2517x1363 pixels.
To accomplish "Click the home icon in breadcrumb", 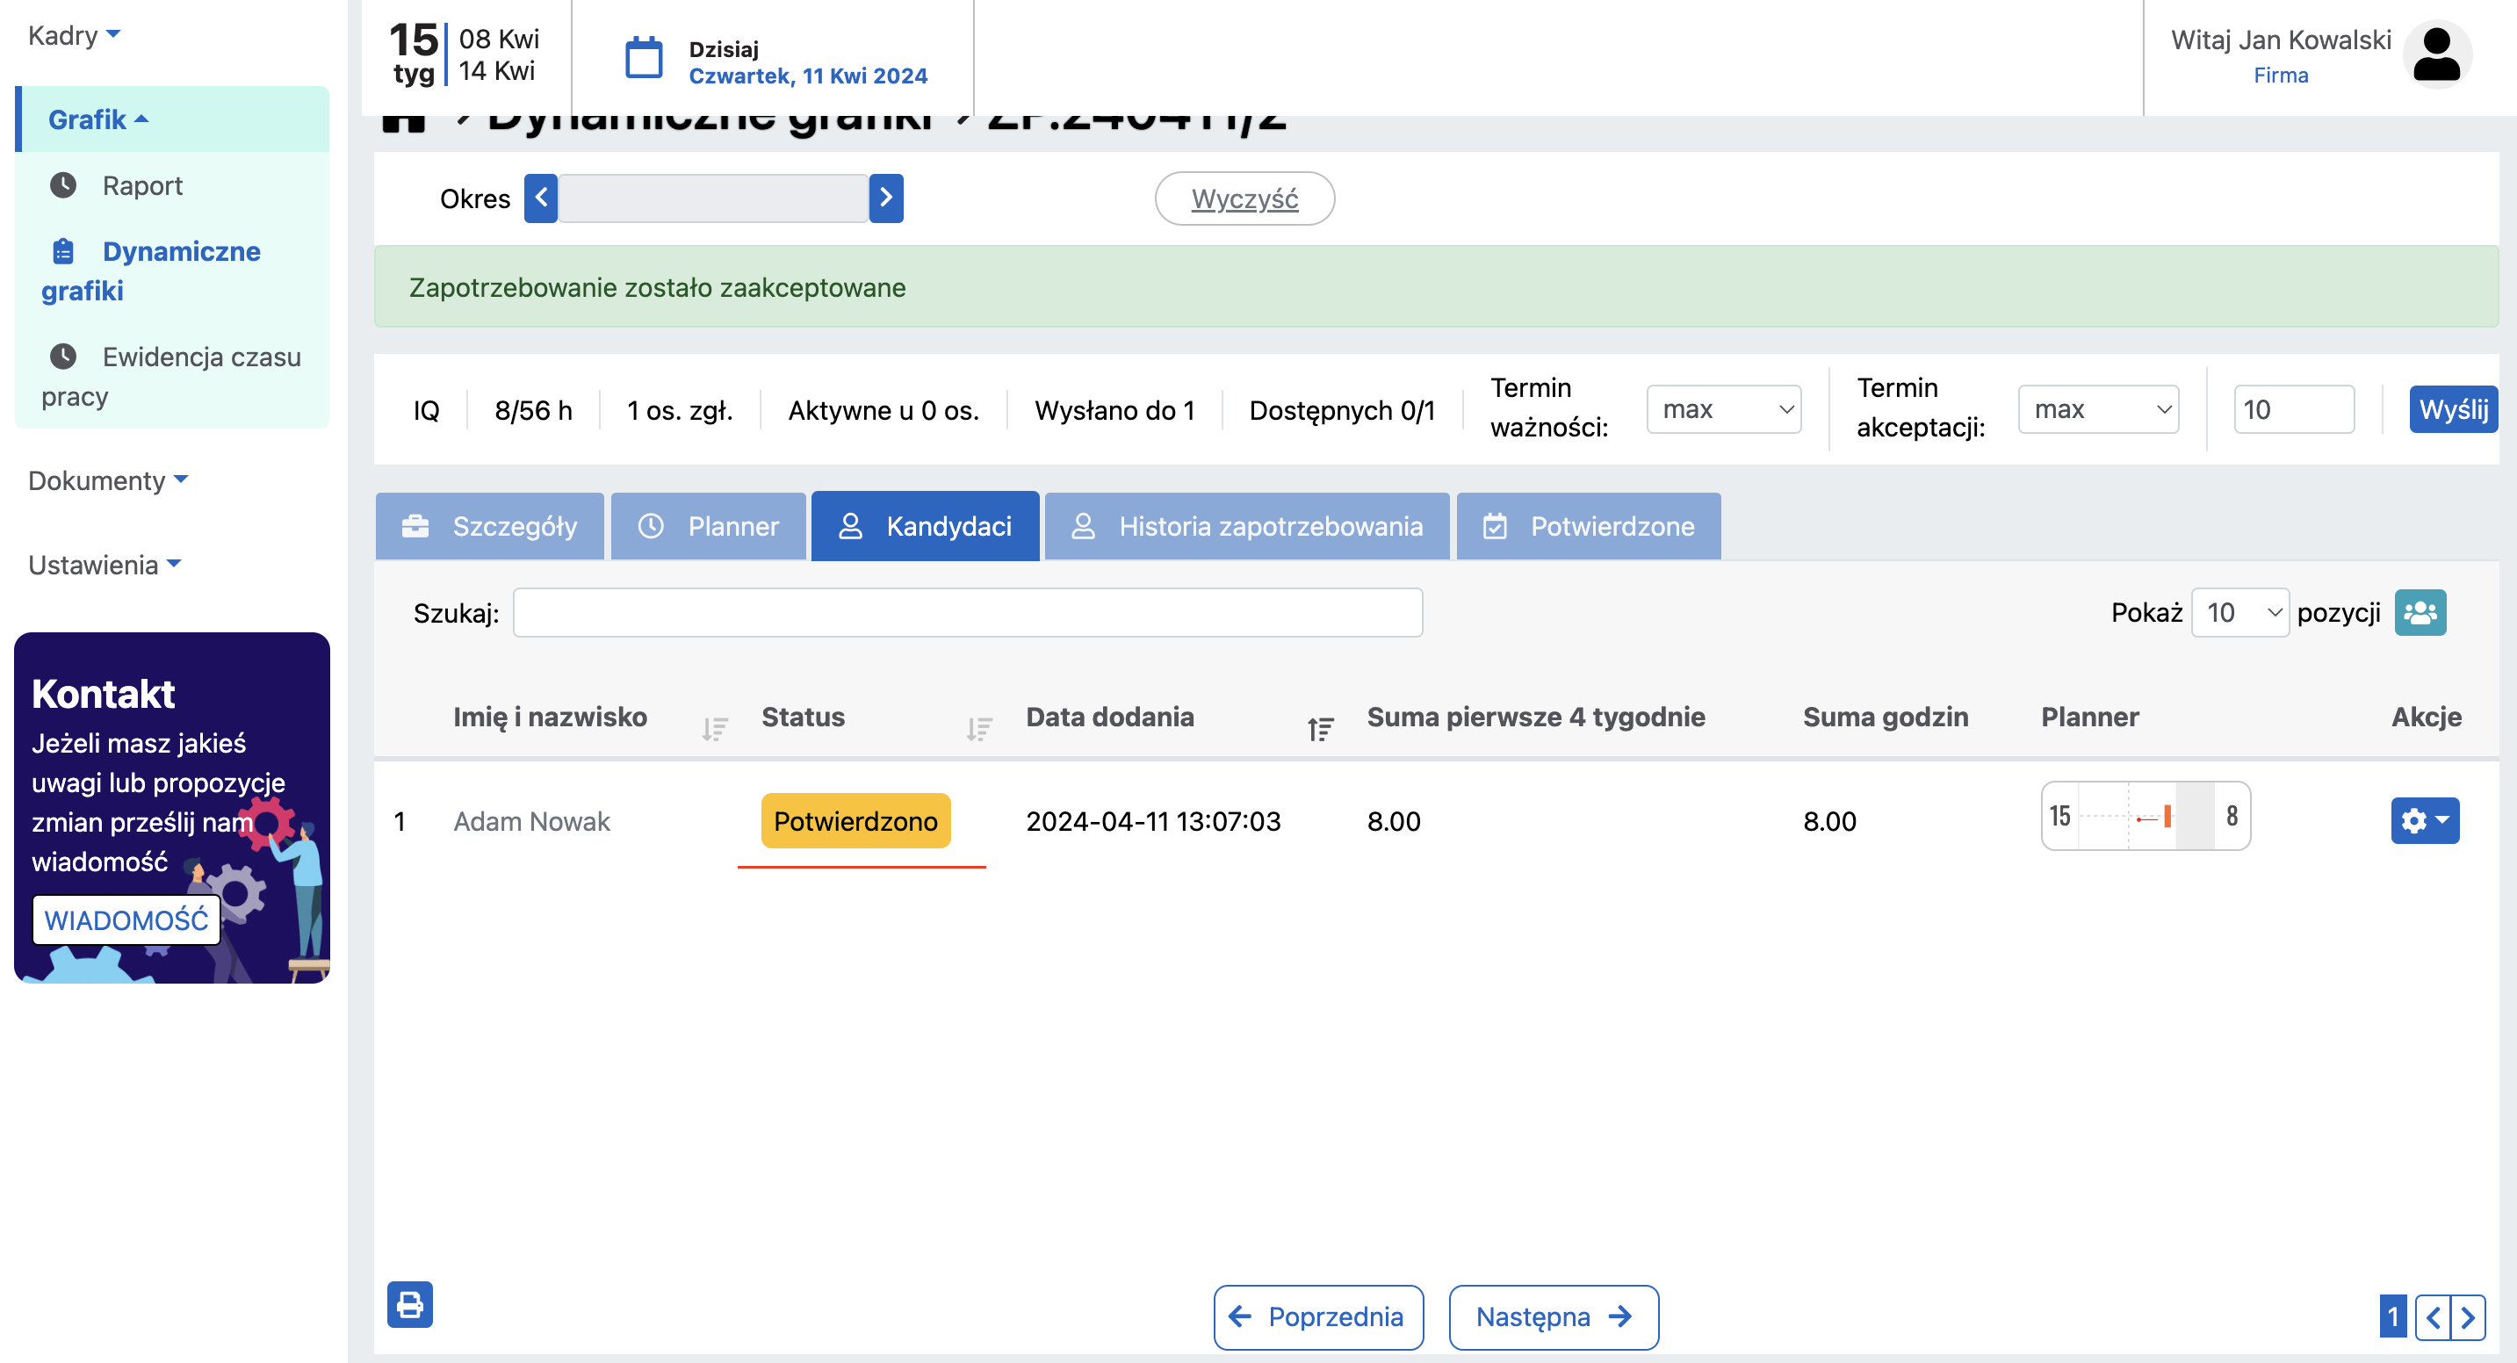I will point(403,124).
